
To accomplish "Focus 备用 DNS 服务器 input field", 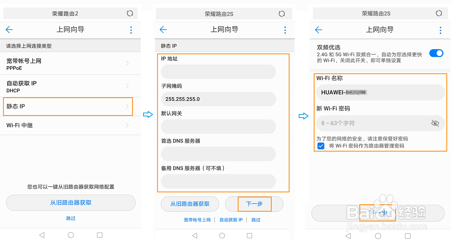I will [218, 181].
